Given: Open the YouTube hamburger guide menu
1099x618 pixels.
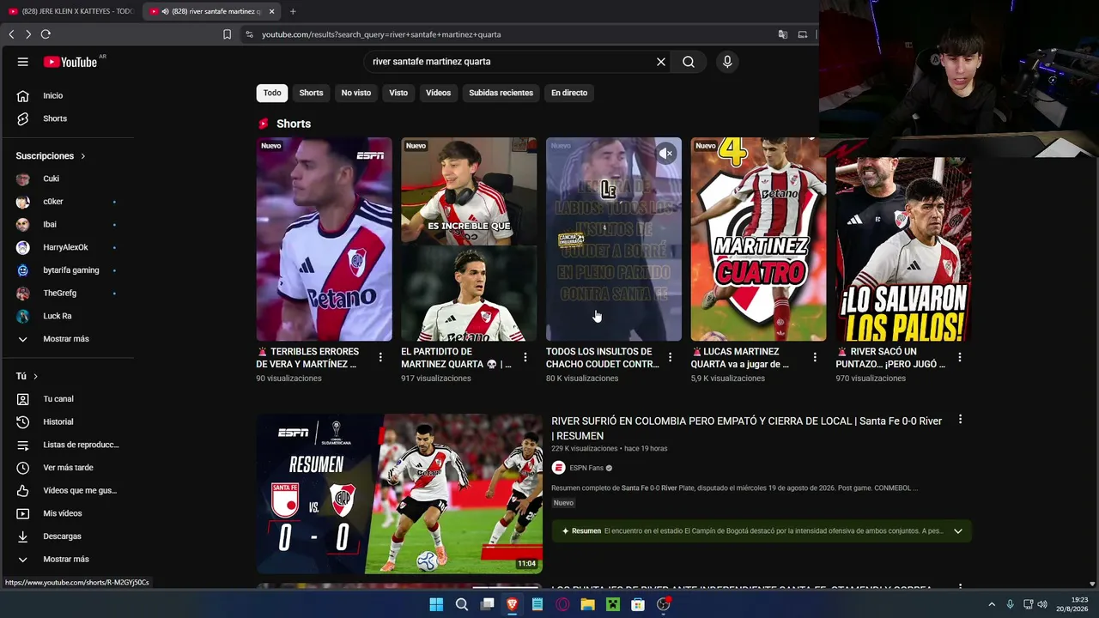Looking at the screenshot, I should 23,62.
